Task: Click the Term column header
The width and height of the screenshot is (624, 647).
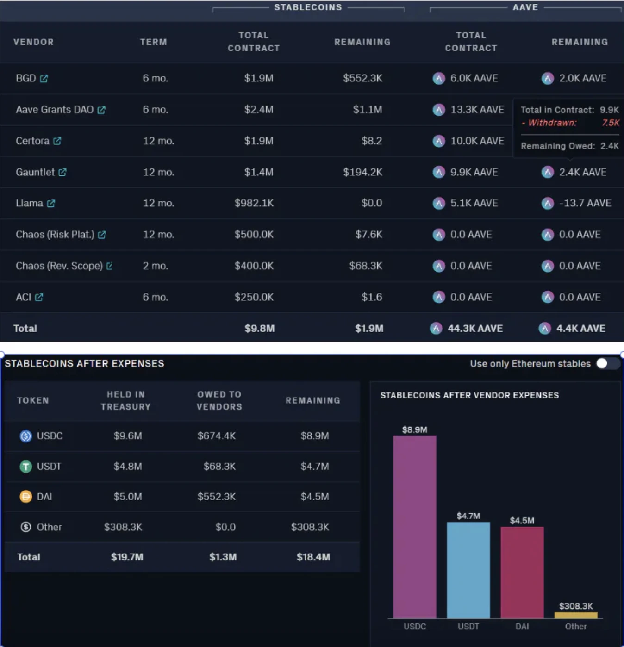Action: (x=153, y=42)
